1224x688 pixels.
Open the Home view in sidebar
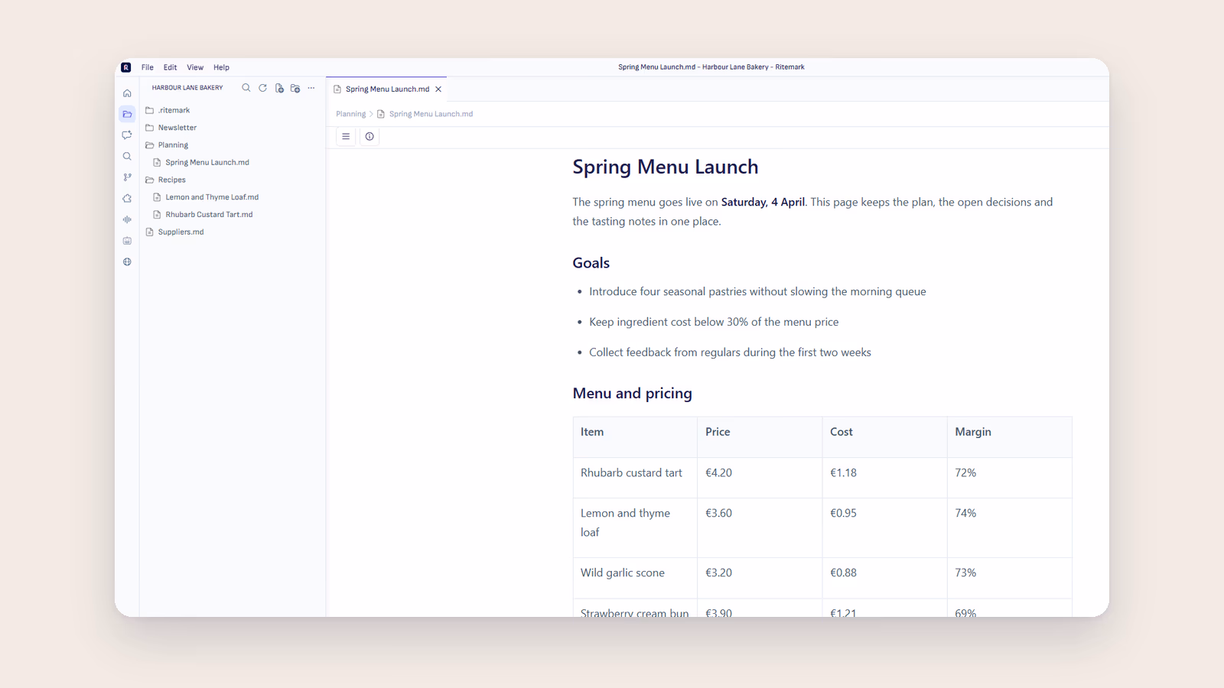tap(127, 93)
